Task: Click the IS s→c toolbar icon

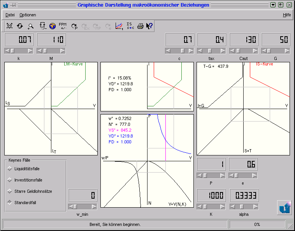Action: [x=130, y=26]
